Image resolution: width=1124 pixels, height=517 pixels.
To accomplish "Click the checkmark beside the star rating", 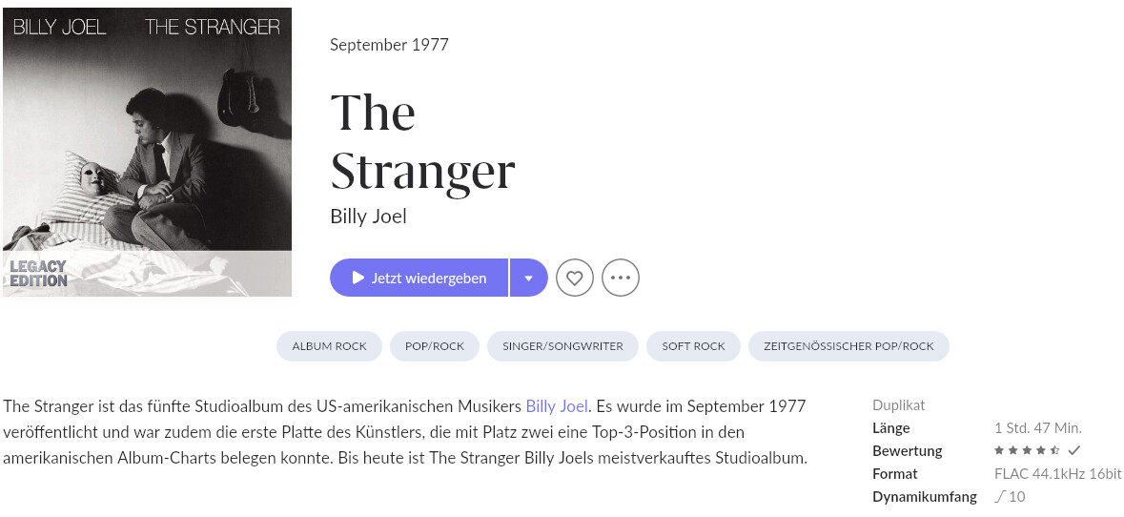I will click(x=1073, y=450).
